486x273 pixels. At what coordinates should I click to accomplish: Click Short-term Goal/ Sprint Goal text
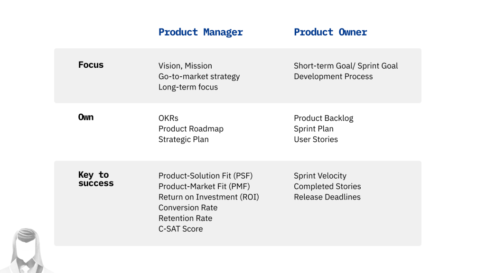[x=346, y=66]
